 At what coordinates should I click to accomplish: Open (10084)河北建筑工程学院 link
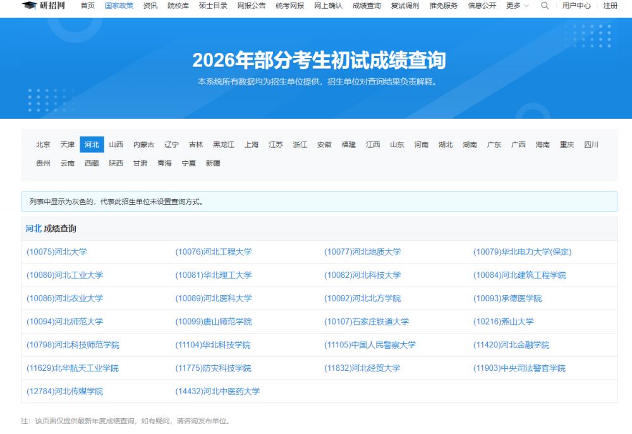[520, 275]
